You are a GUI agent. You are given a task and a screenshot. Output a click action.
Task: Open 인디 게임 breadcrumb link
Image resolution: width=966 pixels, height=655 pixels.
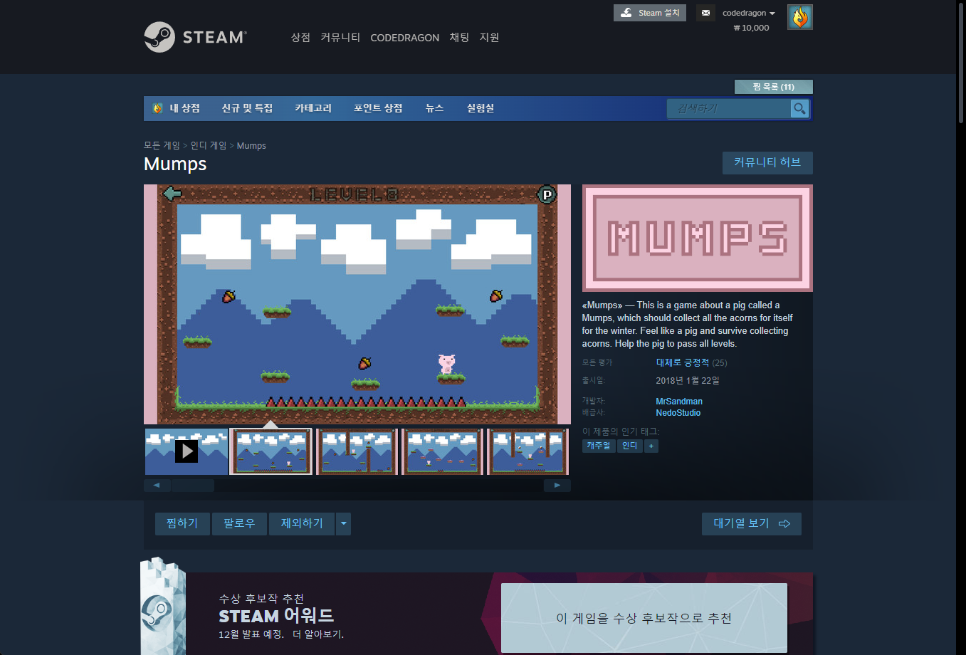tap(208, 145)
